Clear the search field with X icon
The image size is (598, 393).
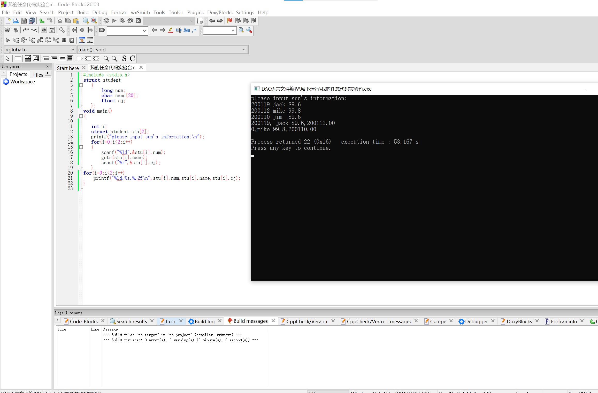tap(102, 30)
